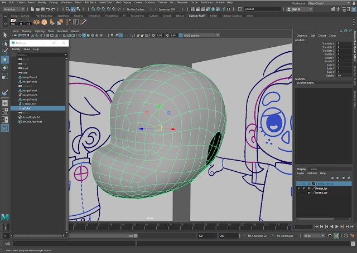The width and height of the screenshot is (357, 253).
Task: Click the Layer Editor horizontal scrollbar
Action: pos(316,219)
